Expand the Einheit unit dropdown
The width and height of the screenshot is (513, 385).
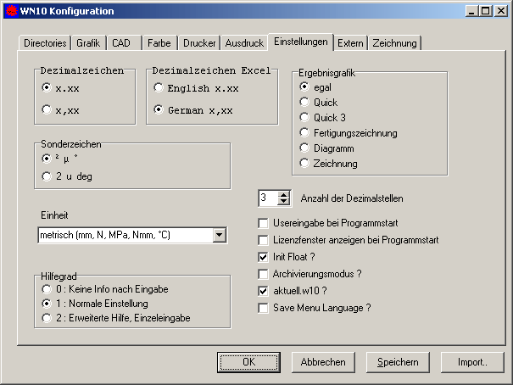click(220, 235)
